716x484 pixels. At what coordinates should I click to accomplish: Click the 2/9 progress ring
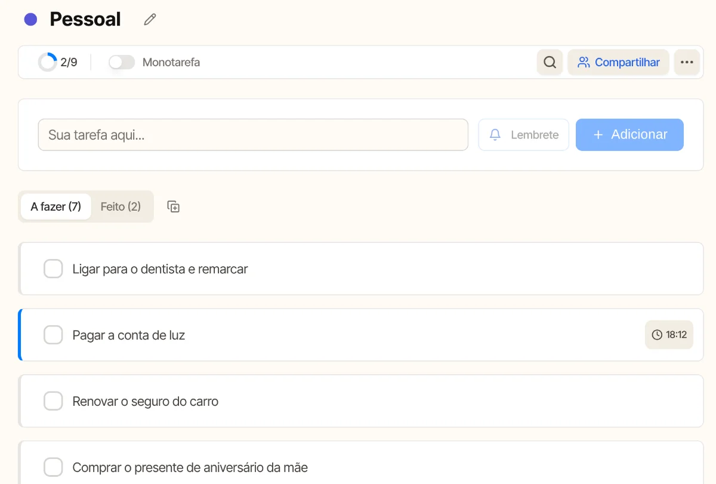[48, 62]
